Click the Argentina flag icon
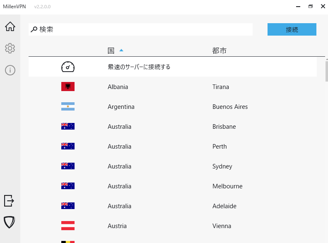 [68, 106]
